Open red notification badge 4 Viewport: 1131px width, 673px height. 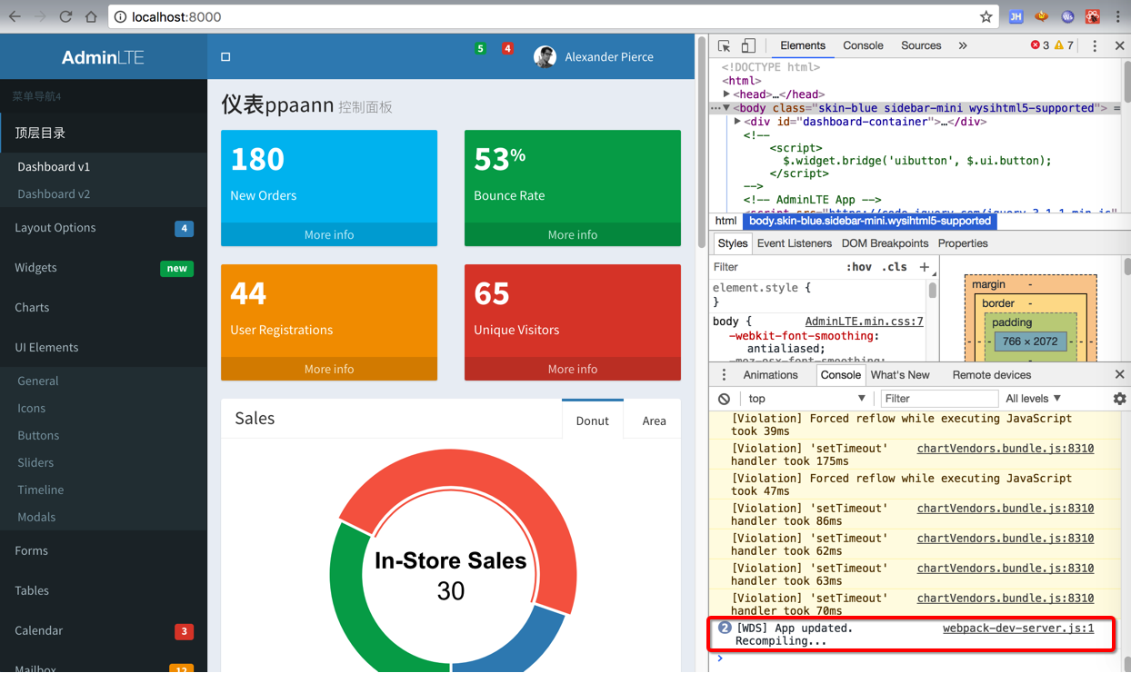coord(507,48)
